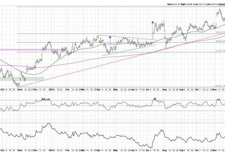This screenshot has width=225, height=152.
Task: Select the purple shaded resistance zone
Action: click(33, 50)
